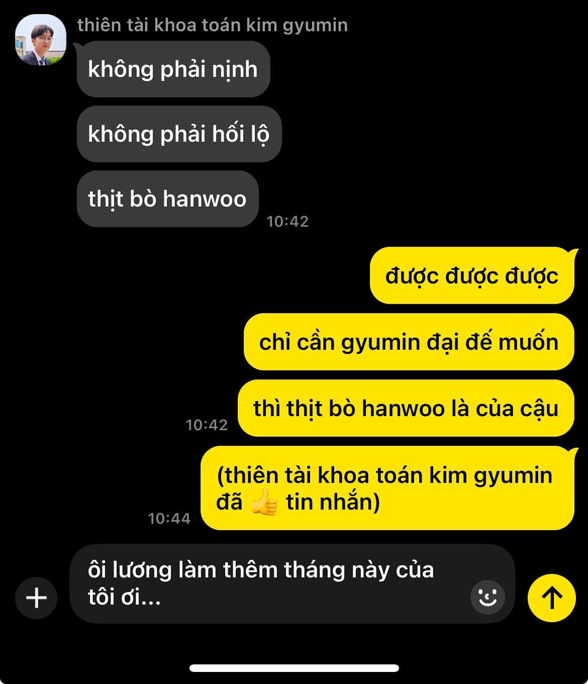Place cursor after 'tôi ơi...' in the draft

pyautogui.click(x=162, y=598)
